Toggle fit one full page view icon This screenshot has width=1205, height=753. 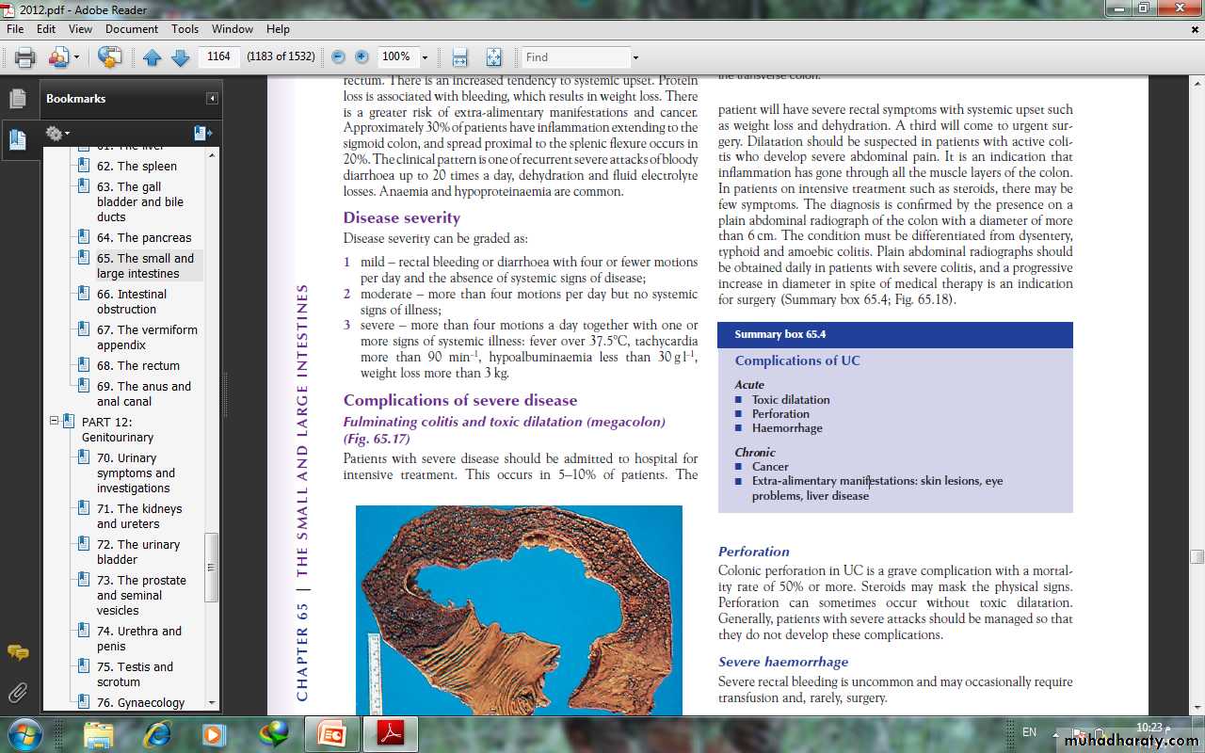pyautogui.click(x=493, y=57)
